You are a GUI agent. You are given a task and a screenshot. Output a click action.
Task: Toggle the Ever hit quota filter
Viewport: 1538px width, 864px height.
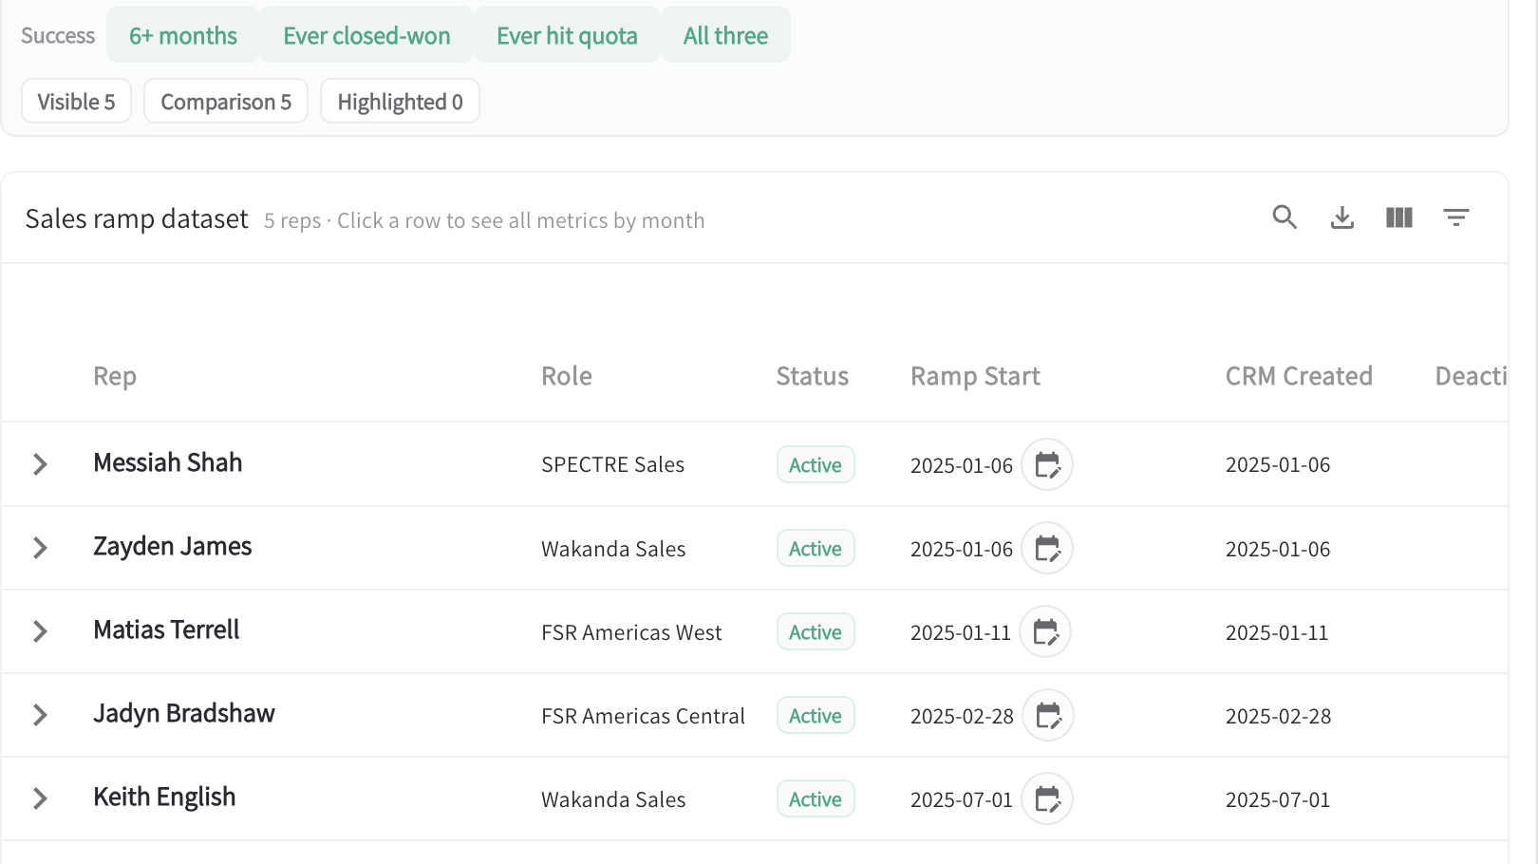567,35
